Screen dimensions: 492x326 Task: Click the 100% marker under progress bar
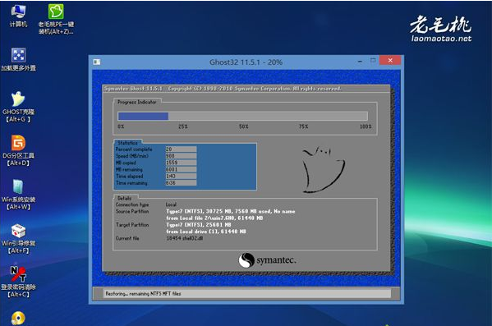(366, 126)
